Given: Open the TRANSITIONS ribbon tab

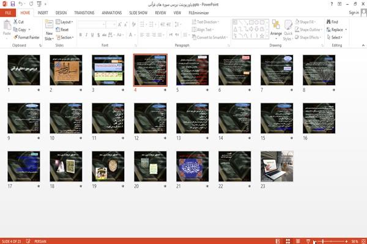Looking at the screenshot, I should coord(84,13).
